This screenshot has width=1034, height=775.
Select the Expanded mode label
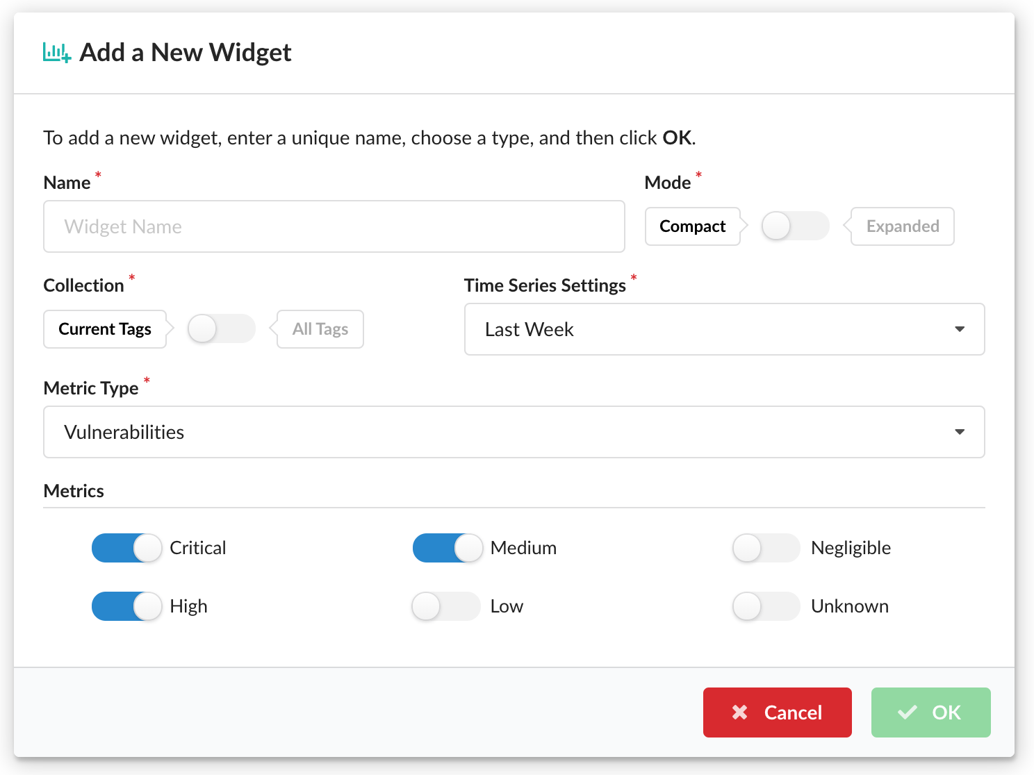(x=902, y=226)
